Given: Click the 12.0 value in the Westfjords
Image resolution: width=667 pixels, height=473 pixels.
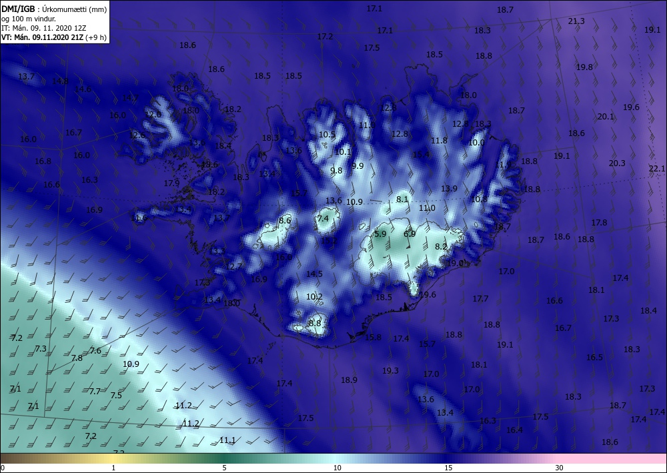Looking at the screenshot, I should pos(153,115).
